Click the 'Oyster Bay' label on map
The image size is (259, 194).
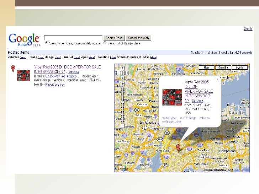[237, 113]
